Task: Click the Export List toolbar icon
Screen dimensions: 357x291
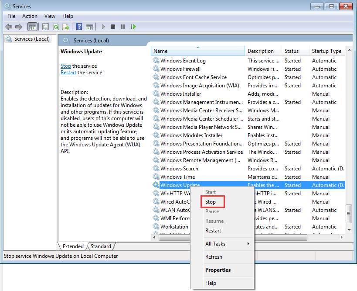Action: coord(66,27)
